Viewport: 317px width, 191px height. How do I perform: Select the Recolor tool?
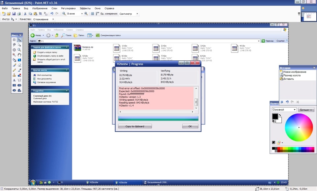coord(19,75)
